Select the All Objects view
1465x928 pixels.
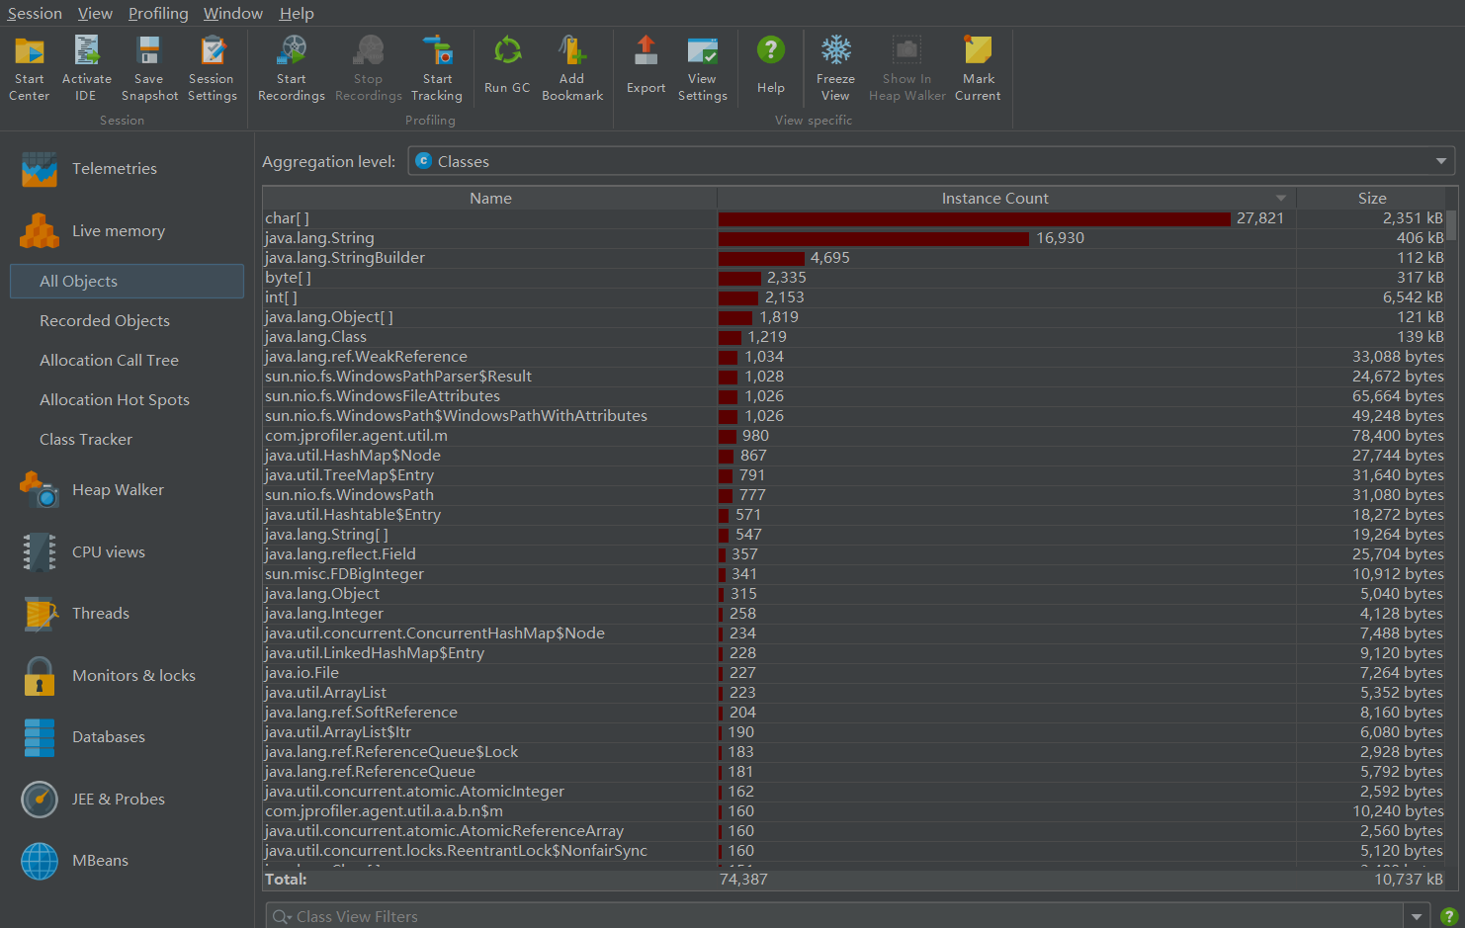pyautogui.click(x=127, y=281)
